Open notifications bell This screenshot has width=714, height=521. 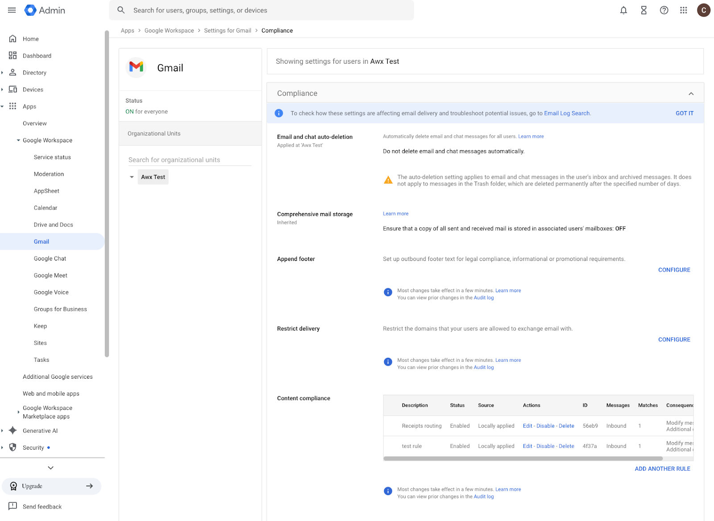pyautogui.click(x=623, y=10)
